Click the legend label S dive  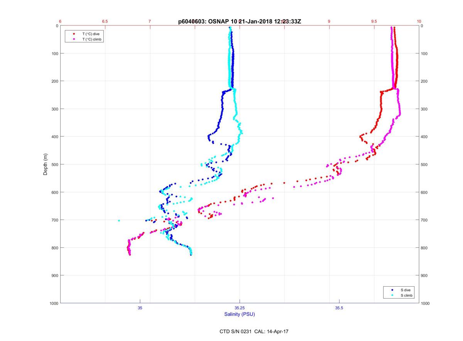pos(406,290)
